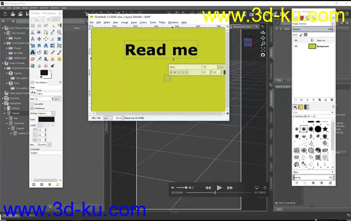This screenshot has height=221, width=351.
Task: Click the rewind button in the video player
Action: pyautogui.click(x=207, y=187)
